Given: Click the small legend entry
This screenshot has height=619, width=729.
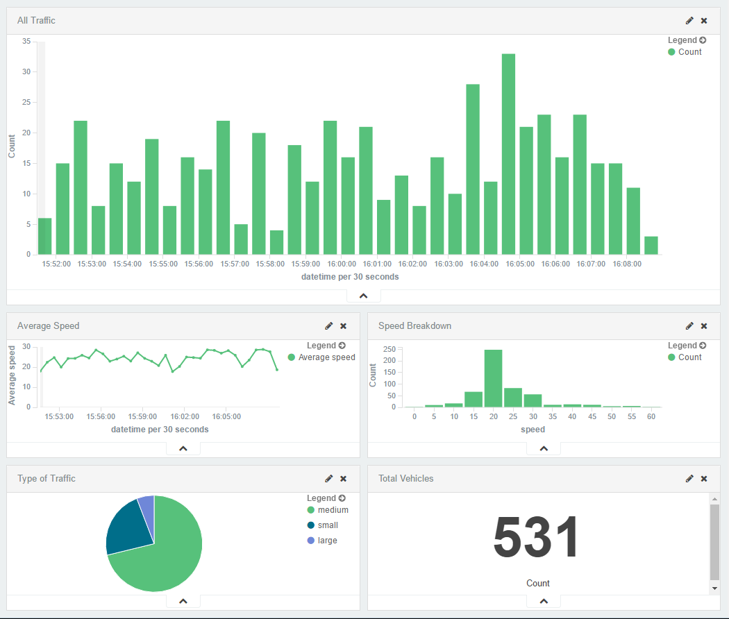Looking at the screenshot, I should click(328, 525).
